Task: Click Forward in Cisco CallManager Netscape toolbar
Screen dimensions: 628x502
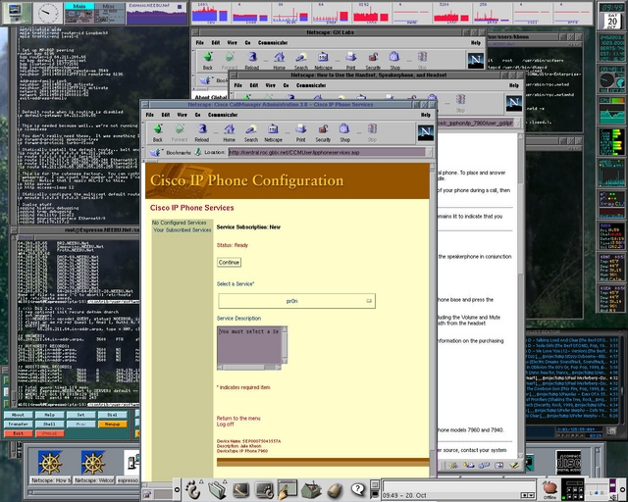Action: [180, 132]
